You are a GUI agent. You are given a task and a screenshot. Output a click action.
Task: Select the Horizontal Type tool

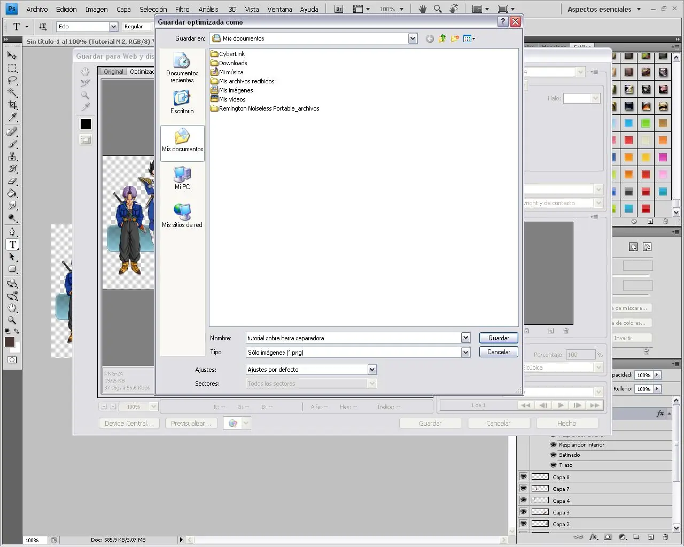pos(12,245)
